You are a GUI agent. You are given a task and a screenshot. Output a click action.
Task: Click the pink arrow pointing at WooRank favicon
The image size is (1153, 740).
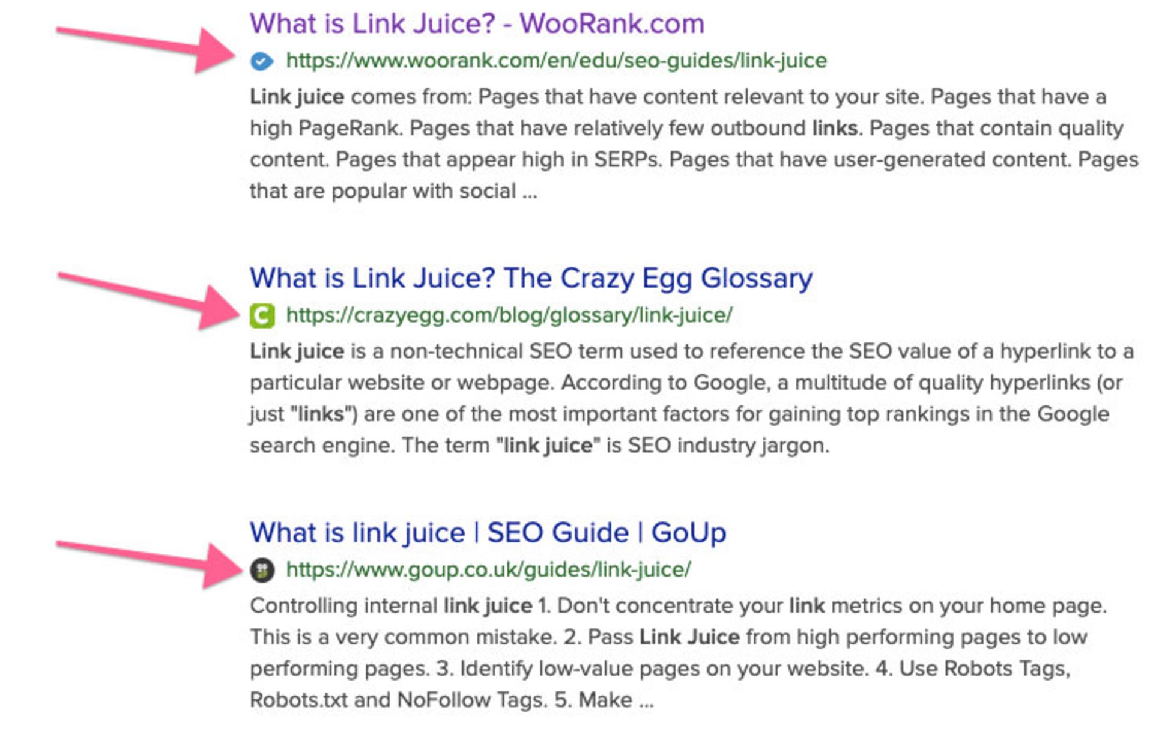click(x=147, y=48)
